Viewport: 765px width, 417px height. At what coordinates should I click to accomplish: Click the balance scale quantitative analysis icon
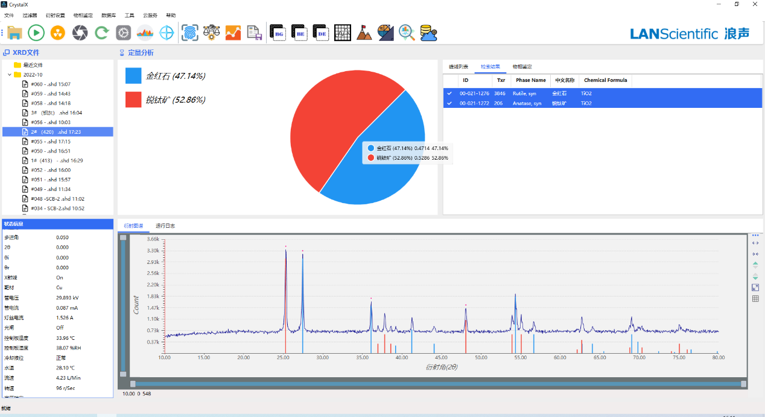point(211,33)
